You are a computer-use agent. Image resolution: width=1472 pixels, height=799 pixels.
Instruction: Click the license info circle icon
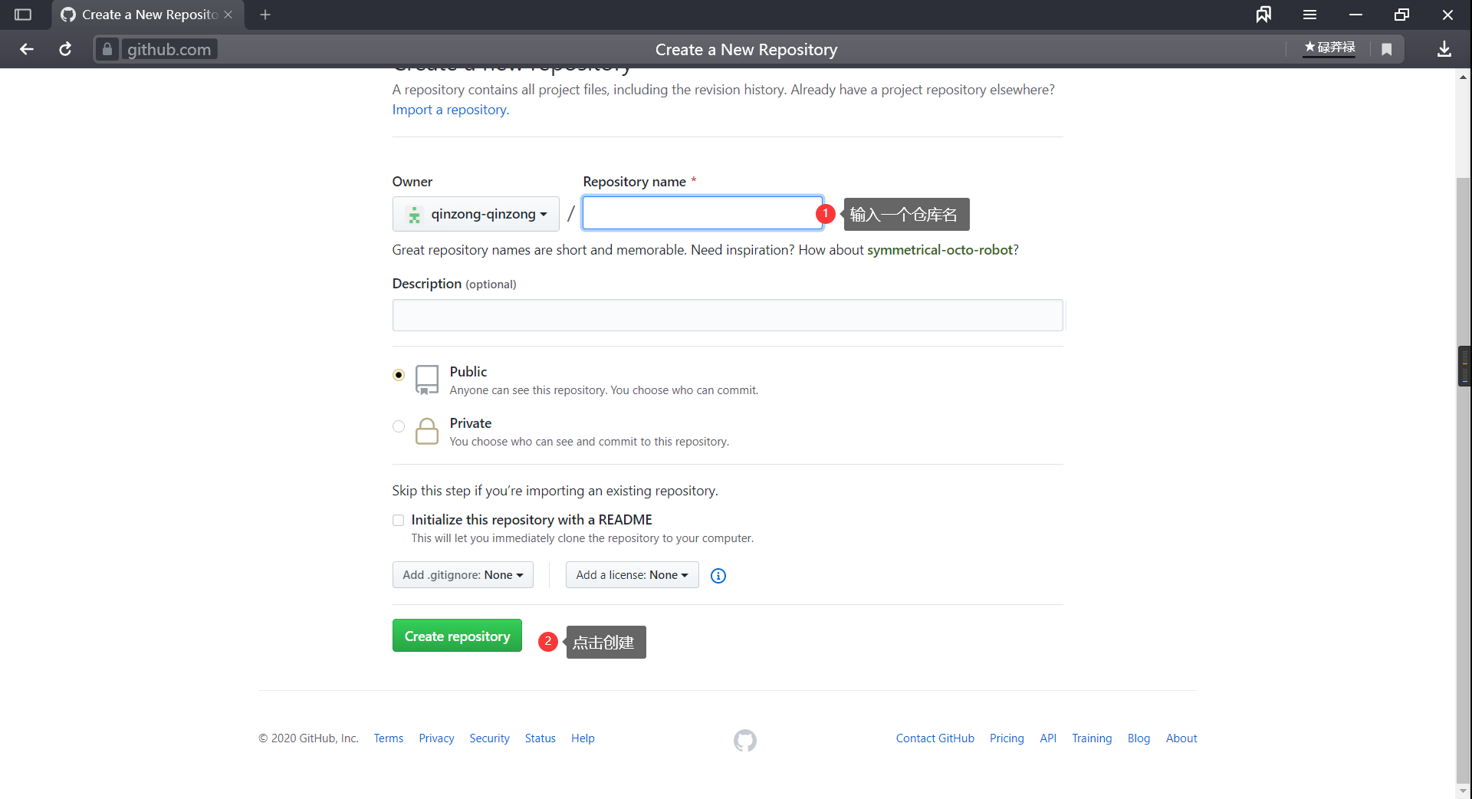click(718, 576)
